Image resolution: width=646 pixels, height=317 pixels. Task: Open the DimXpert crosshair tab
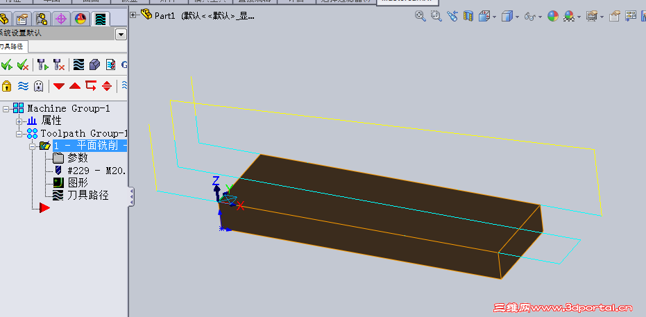[61, 19]
